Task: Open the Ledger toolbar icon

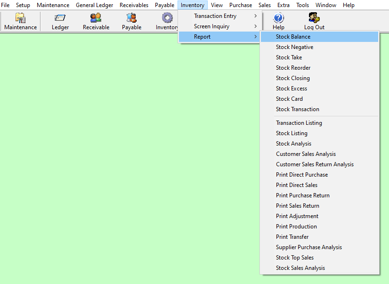Action: [60, 21]
